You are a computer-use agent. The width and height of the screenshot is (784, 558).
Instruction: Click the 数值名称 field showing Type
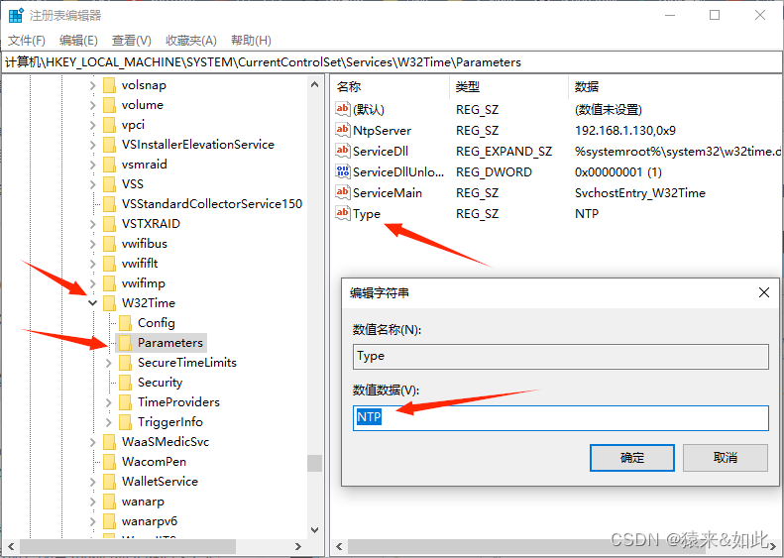[561, 357]
